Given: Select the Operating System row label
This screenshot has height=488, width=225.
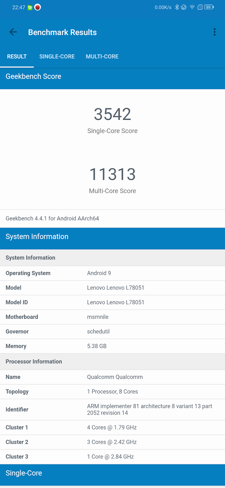Looking at the screenshot, I should pyautogui.click(x=28, y=273).
